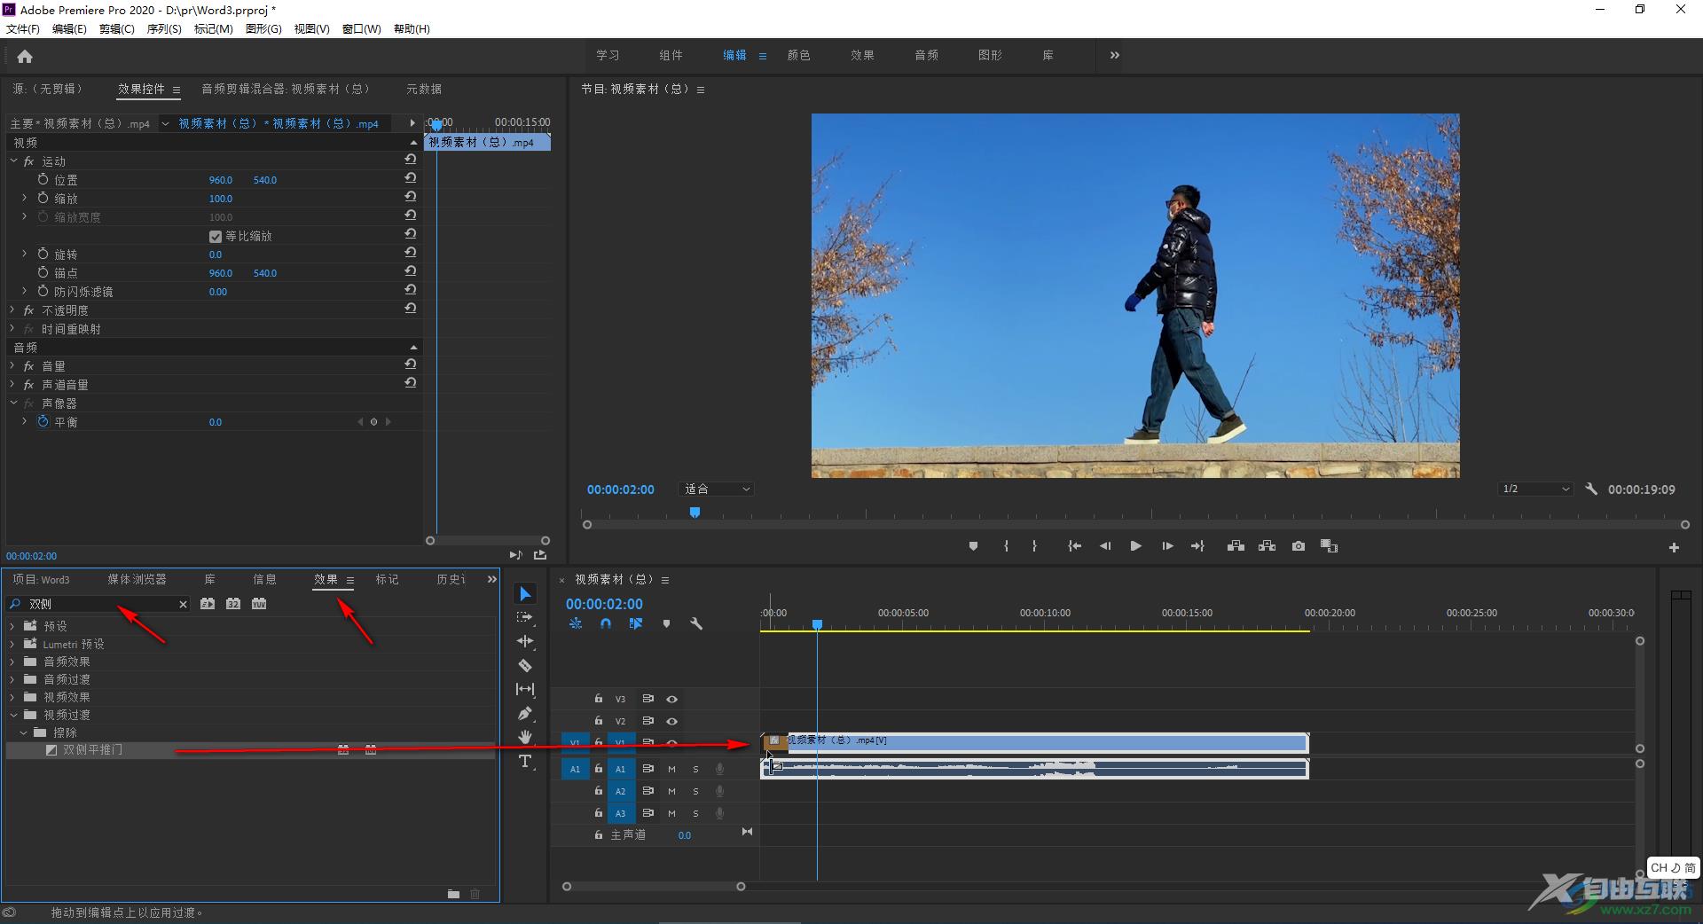
Task: Toggle V2 track output eye
Action: coord(671,721)
